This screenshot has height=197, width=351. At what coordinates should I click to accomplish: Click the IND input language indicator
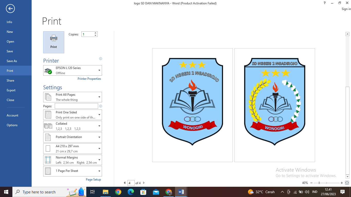click(315, 192)
